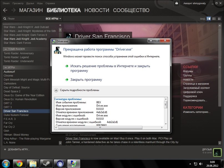This screenshot has width=224, height=168.
Task: Click the game list scroll down arrow
Action: tap(60, 143)
